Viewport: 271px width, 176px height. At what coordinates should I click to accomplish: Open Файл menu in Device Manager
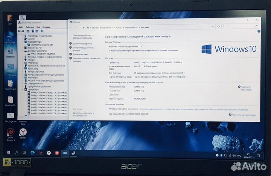coord(21,27)
